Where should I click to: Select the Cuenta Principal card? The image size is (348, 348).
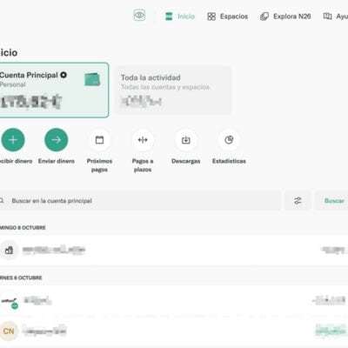[54, 90]
